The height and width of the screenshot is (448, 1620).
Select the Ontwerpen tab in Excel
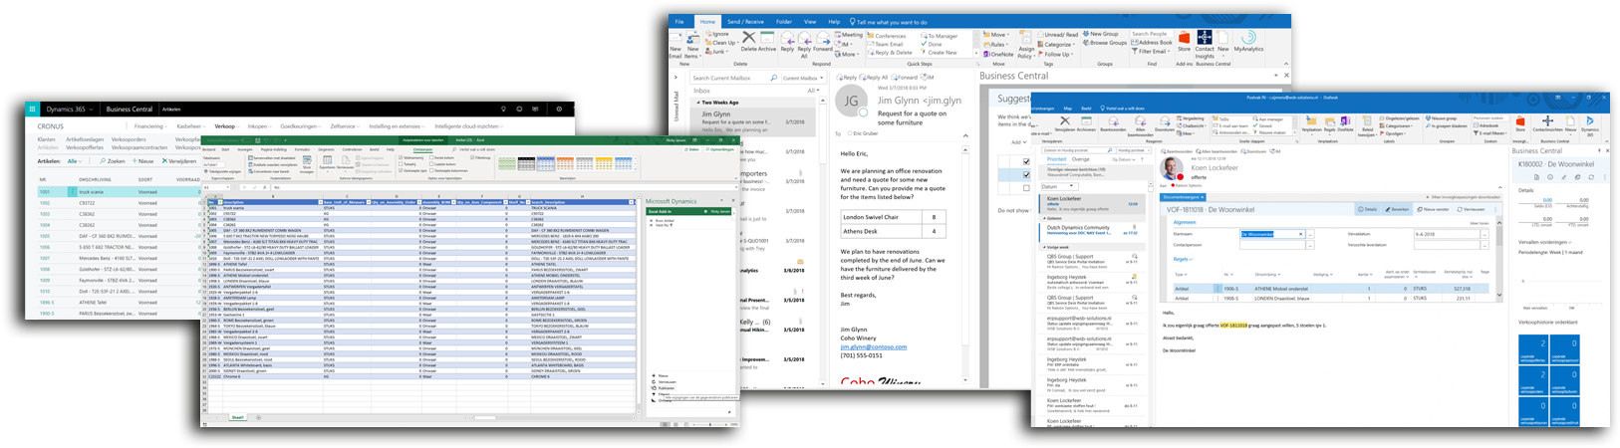[422, 149]
